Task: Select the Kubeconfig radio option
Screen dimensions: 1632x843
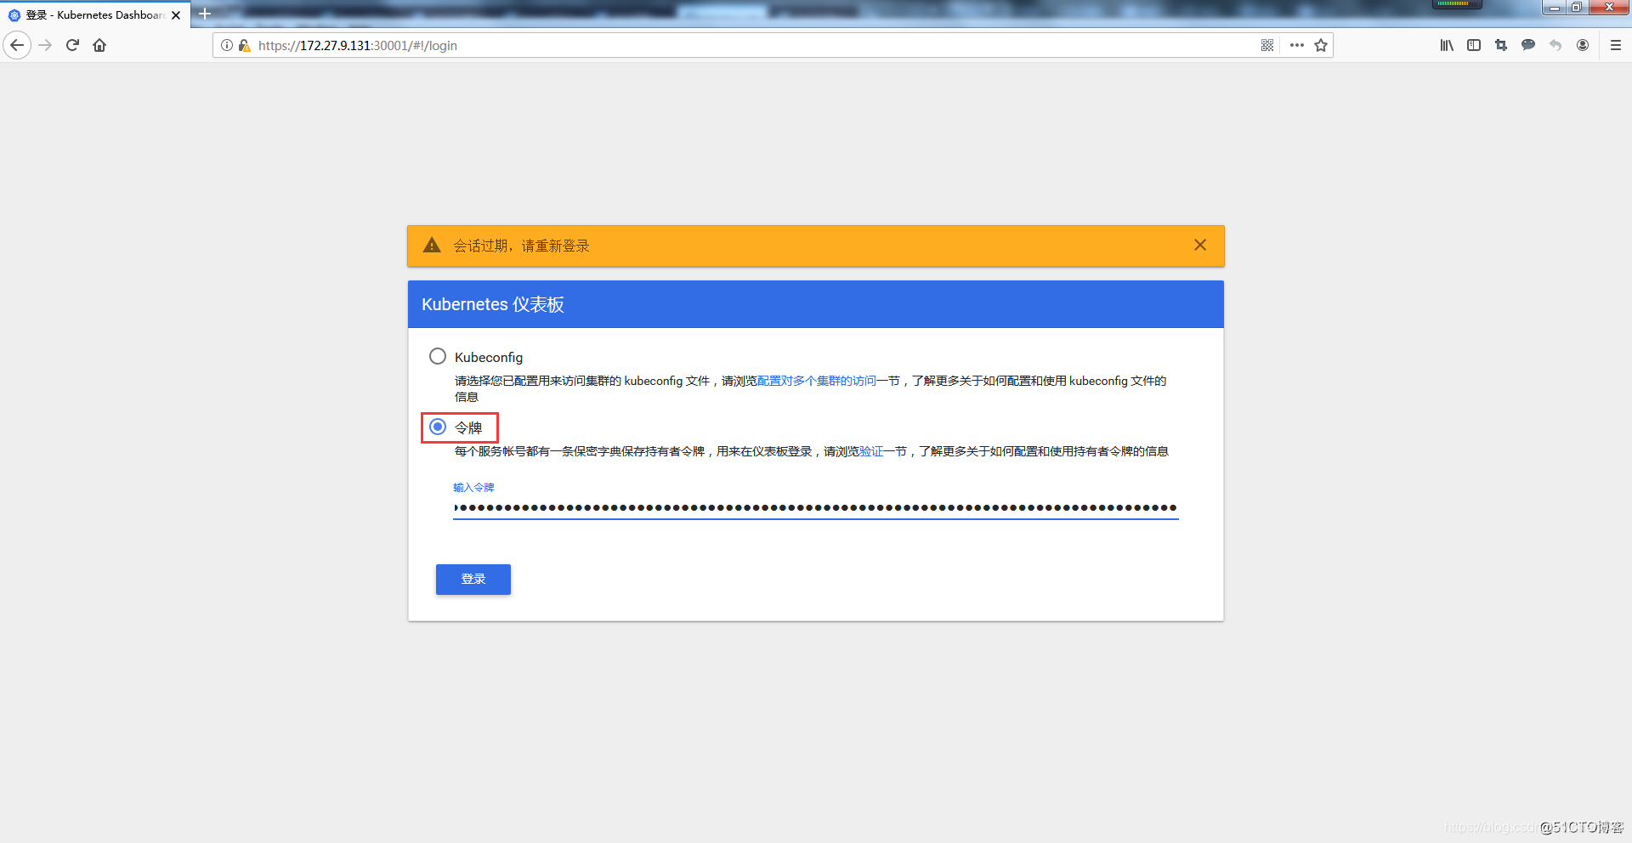Action: click(438, 356)
